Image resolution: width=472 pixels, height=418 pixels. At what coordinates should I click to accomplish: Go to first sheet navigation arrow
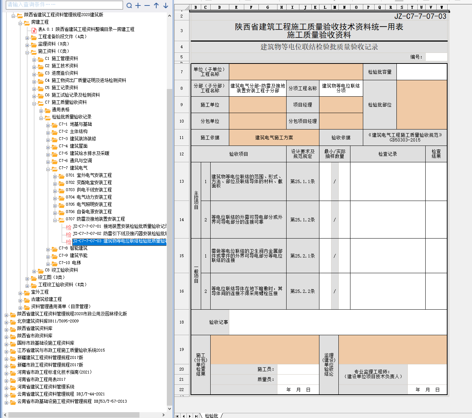click(177, 416)
